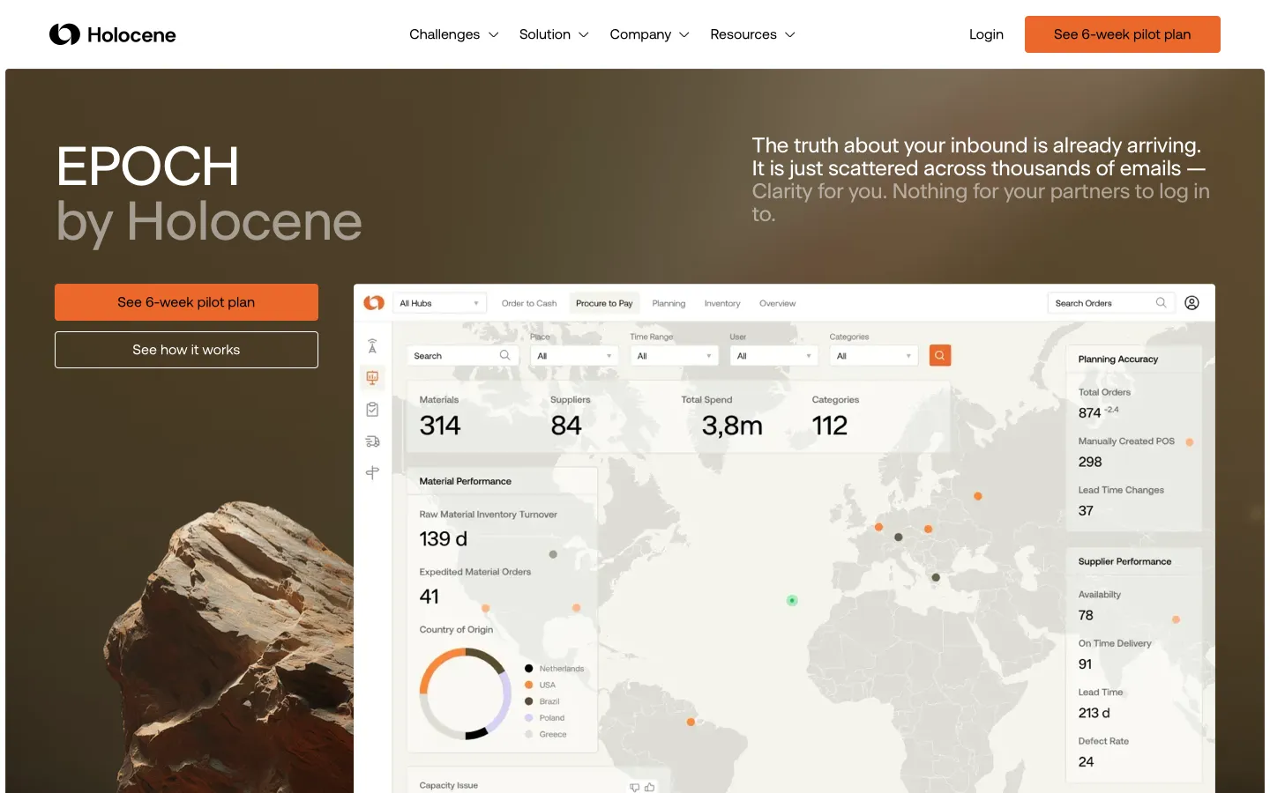Click the Total Orders value 874
Screen dimensions: 1270x793
point(1089,413)
